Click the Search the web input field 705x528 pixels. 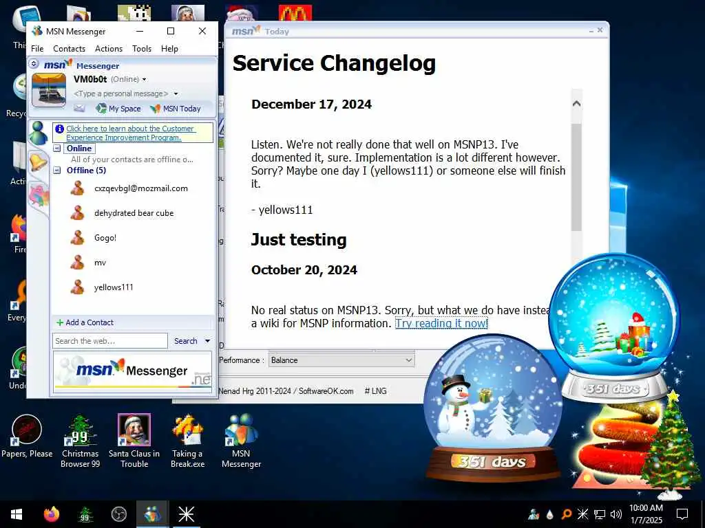point(109,341)
